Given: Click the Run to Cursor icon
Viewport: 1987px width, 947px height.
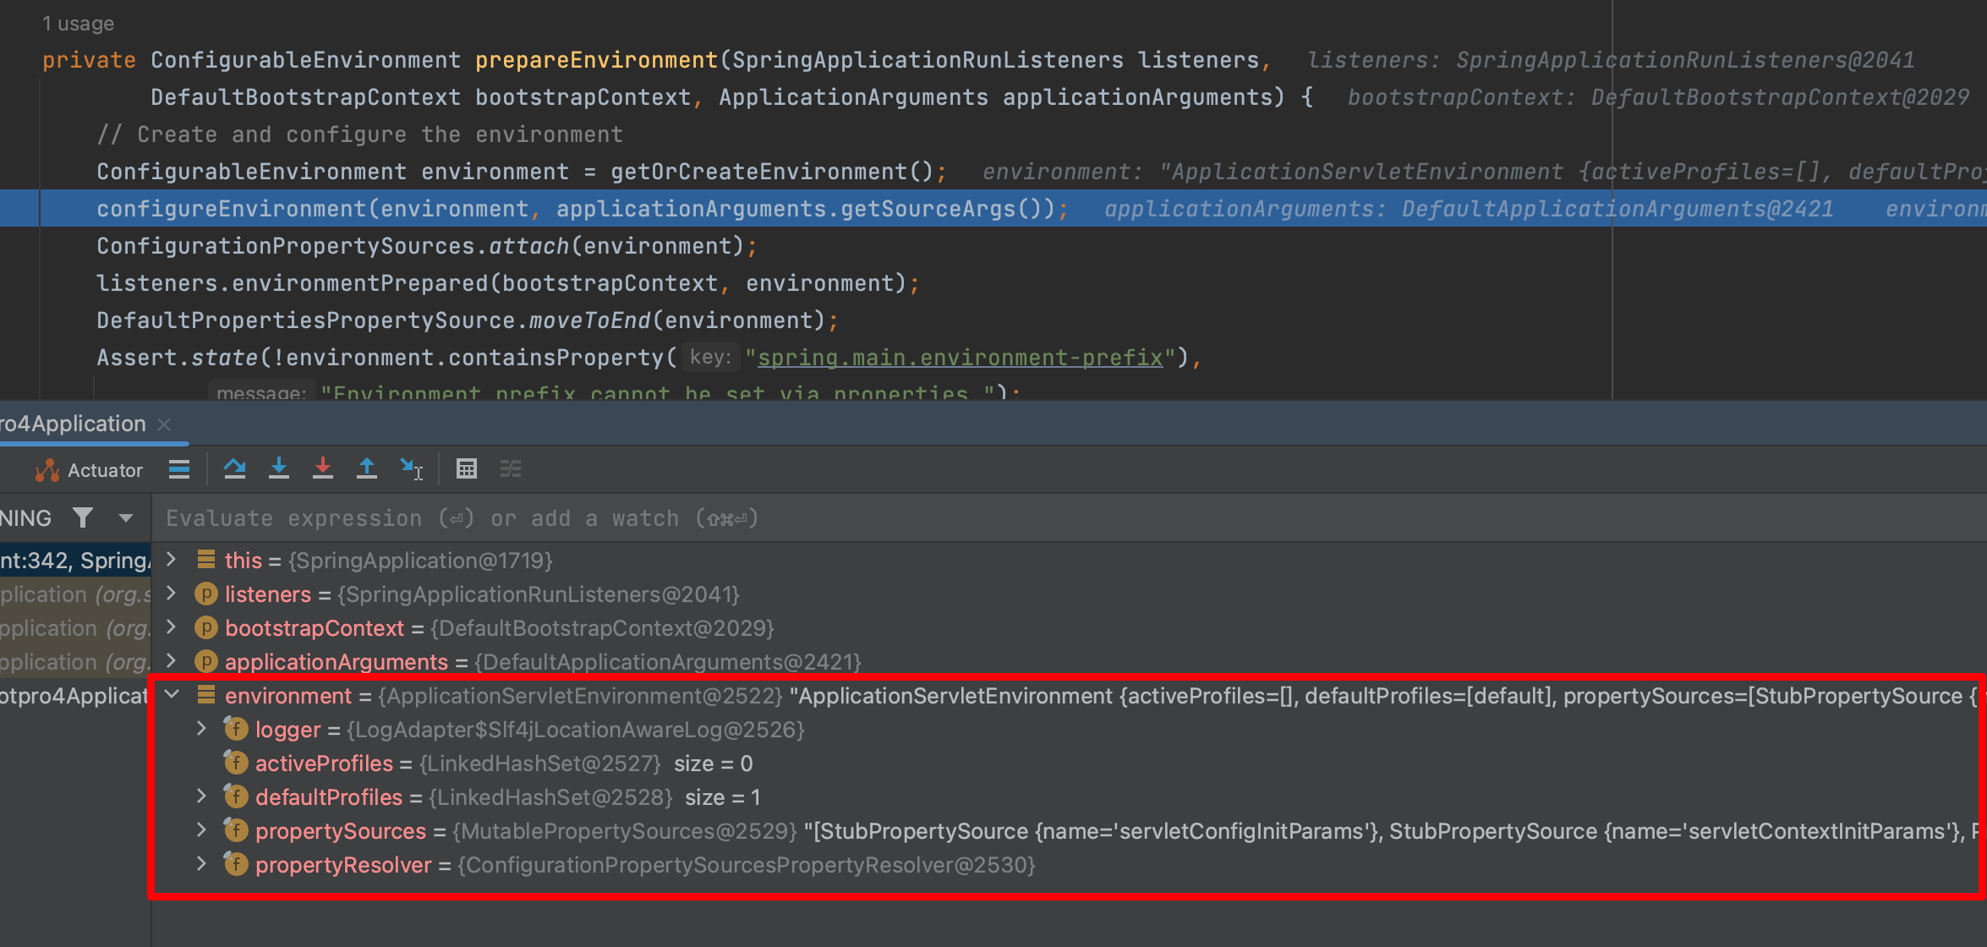Looking at the screenshot, I should point(411,468).
